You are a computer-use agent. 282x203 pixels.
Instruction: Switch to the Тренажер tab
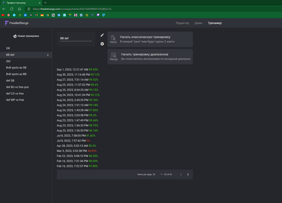click(x=215, y=23)
